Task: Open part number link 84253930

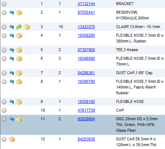Action: pyautogui.click(x=86, y=139)
